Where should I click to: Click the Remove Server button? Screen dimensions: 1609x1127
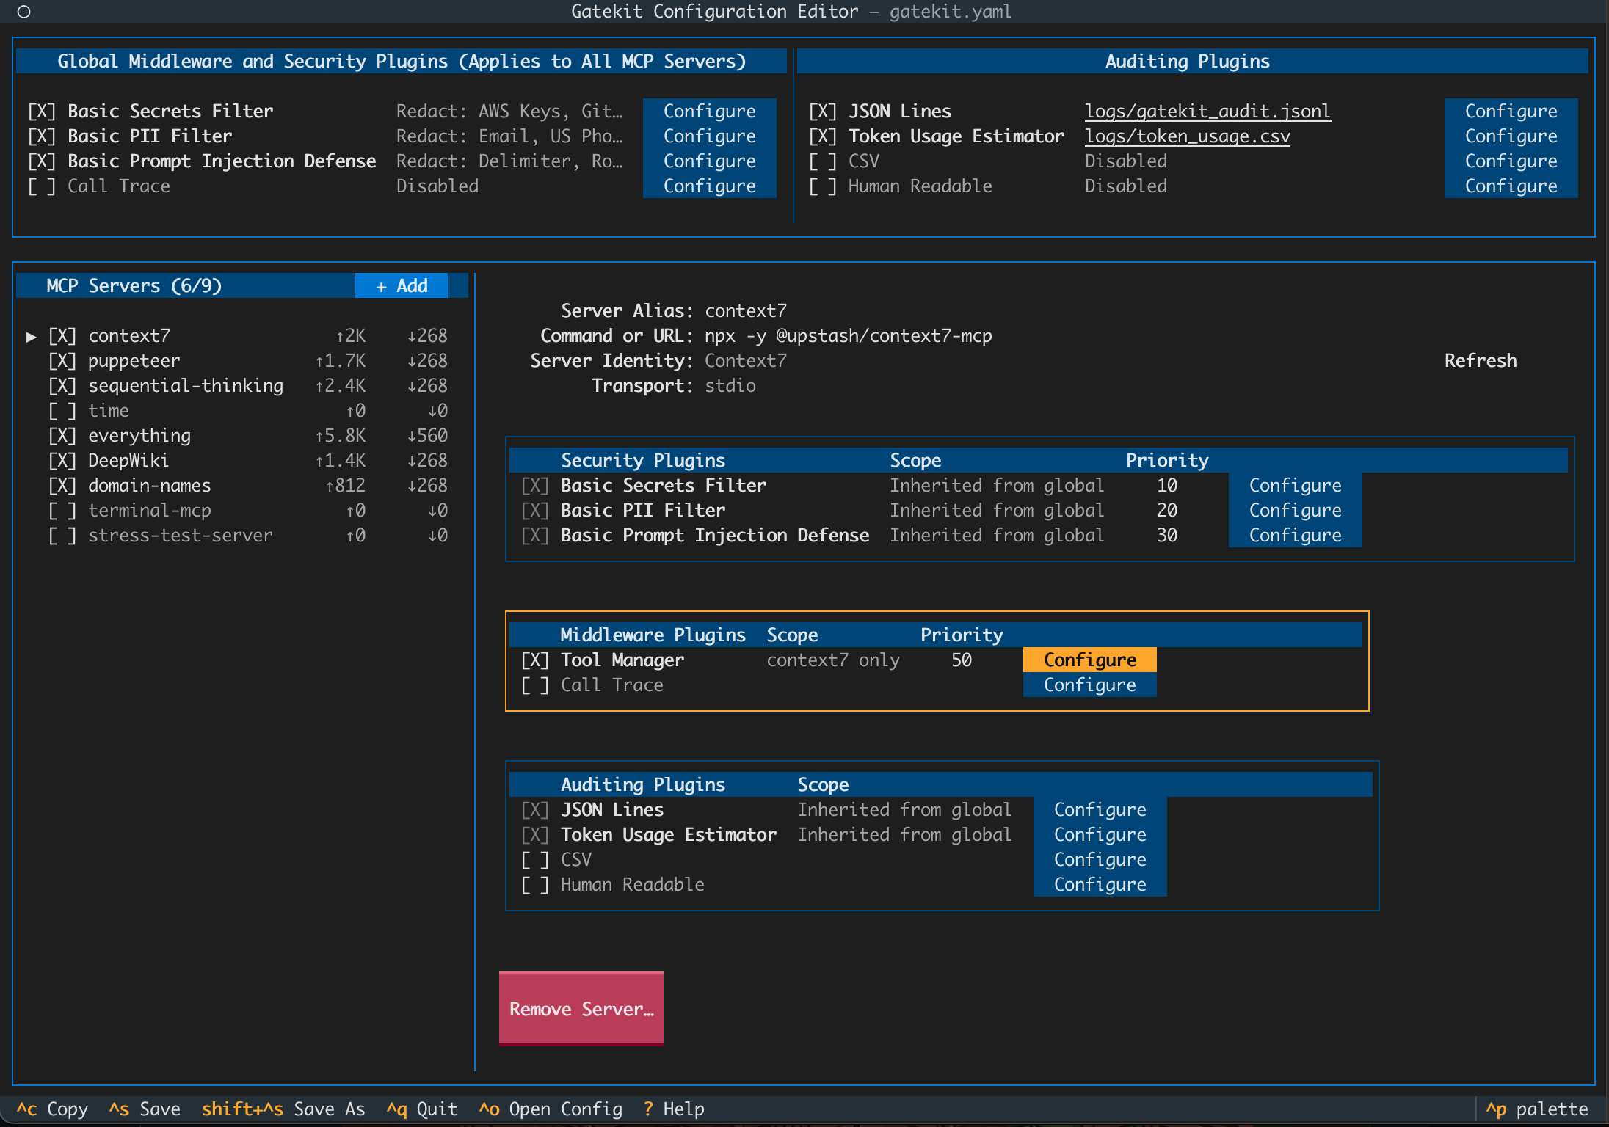[581, 1008]
